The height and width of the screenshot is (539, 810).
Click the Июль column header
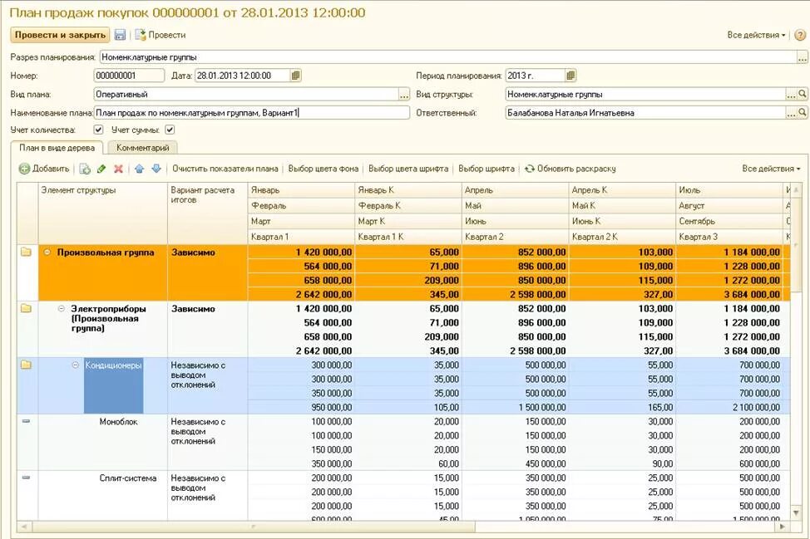pyautogui.click(x=729, y=190)
